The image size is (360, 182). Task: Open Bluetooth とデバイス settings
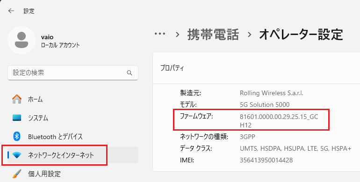click(x=73, y=137)
